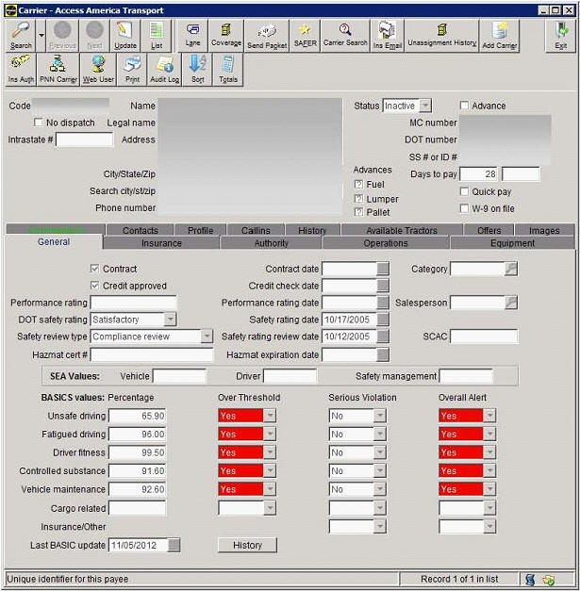Open the Unsafe driving Over Threshold red dropdown
This screenshot has width=580, height=591.
pyautogui.click(x=270, y=416)
